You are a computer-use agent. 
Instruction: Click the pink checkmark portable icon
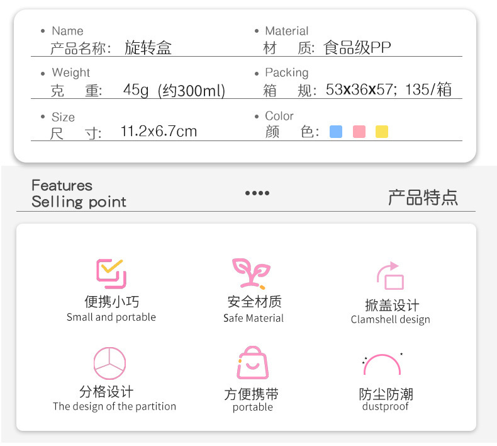pos(111,273)
